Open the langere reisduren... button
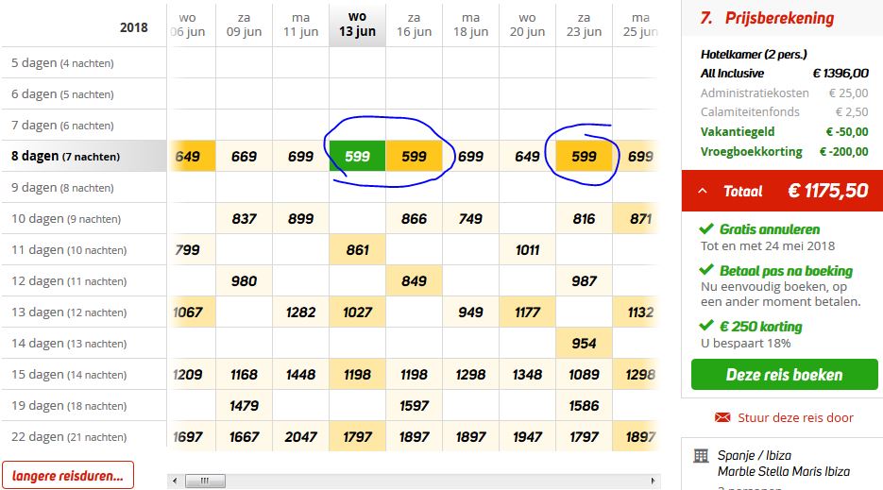The width and height of the screenshot is (883, 490). pyautogui.click(x=68, y=475)
